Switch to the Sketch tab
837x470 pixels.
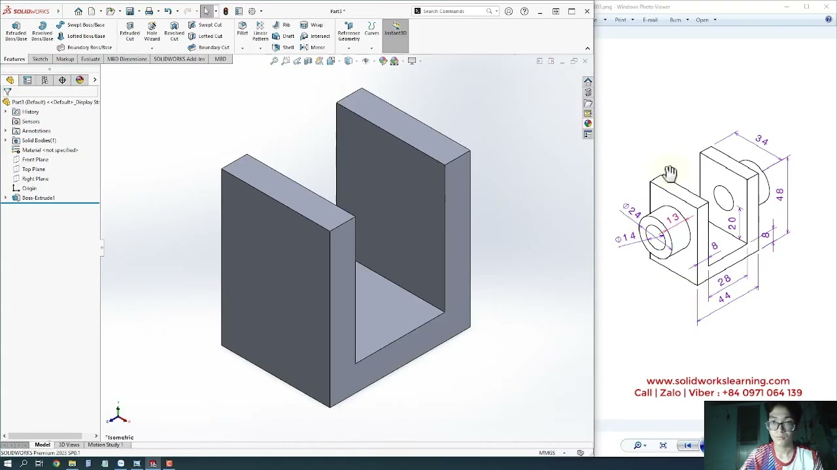40,59
